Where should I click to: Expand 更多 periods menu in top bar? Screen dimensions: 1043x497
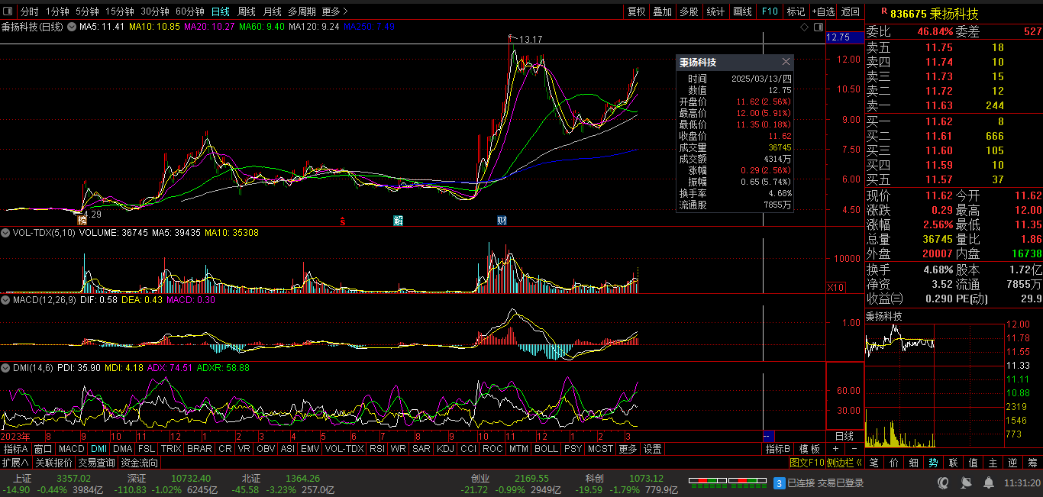(335, 11)
